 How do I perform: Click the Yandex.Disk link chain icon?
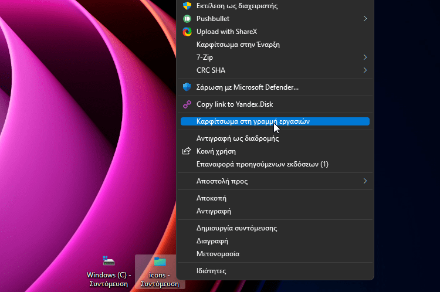click(187, 104)
